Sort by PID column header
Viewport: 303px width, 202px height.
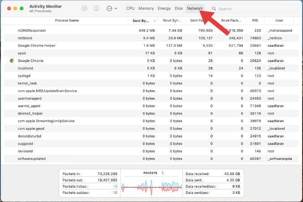coord(255,20)
